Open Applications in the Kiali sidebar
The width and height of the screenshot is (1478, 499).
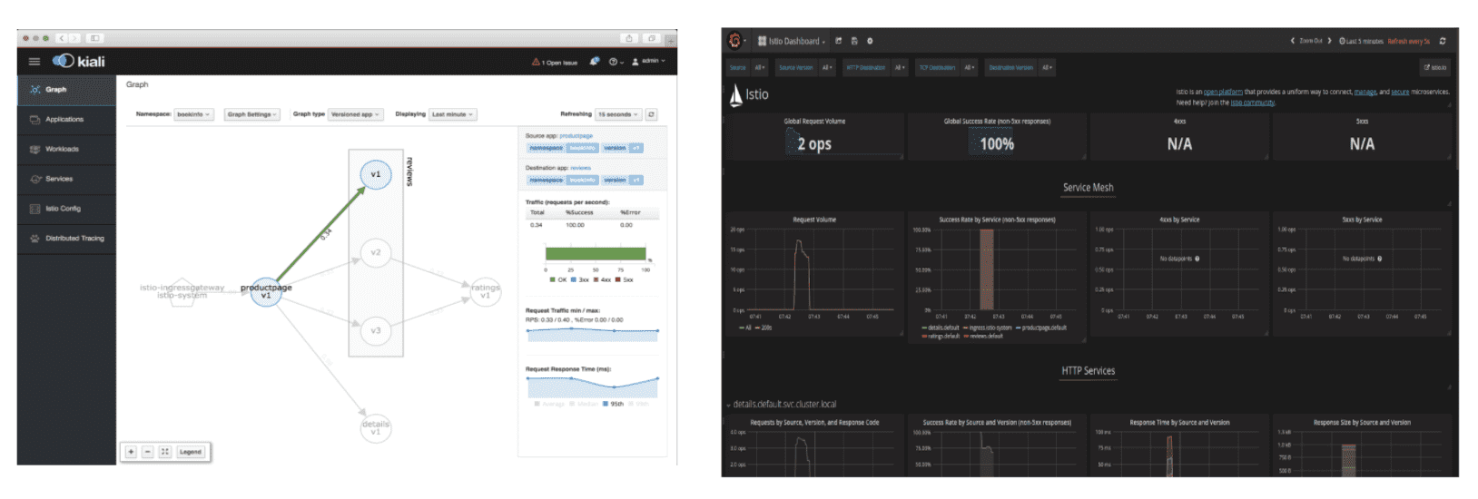click(66, 119)
